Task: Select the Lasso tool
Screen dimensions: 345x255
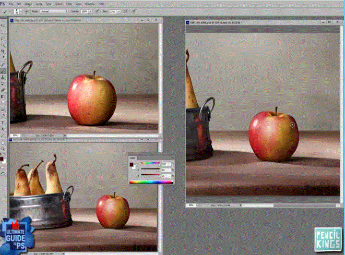Action: click(x=3, y=37)
